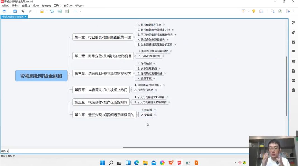Select the central topic 影视剪辑带货全能班
This screenshot has width=298, height=166.
pos(41,76)
